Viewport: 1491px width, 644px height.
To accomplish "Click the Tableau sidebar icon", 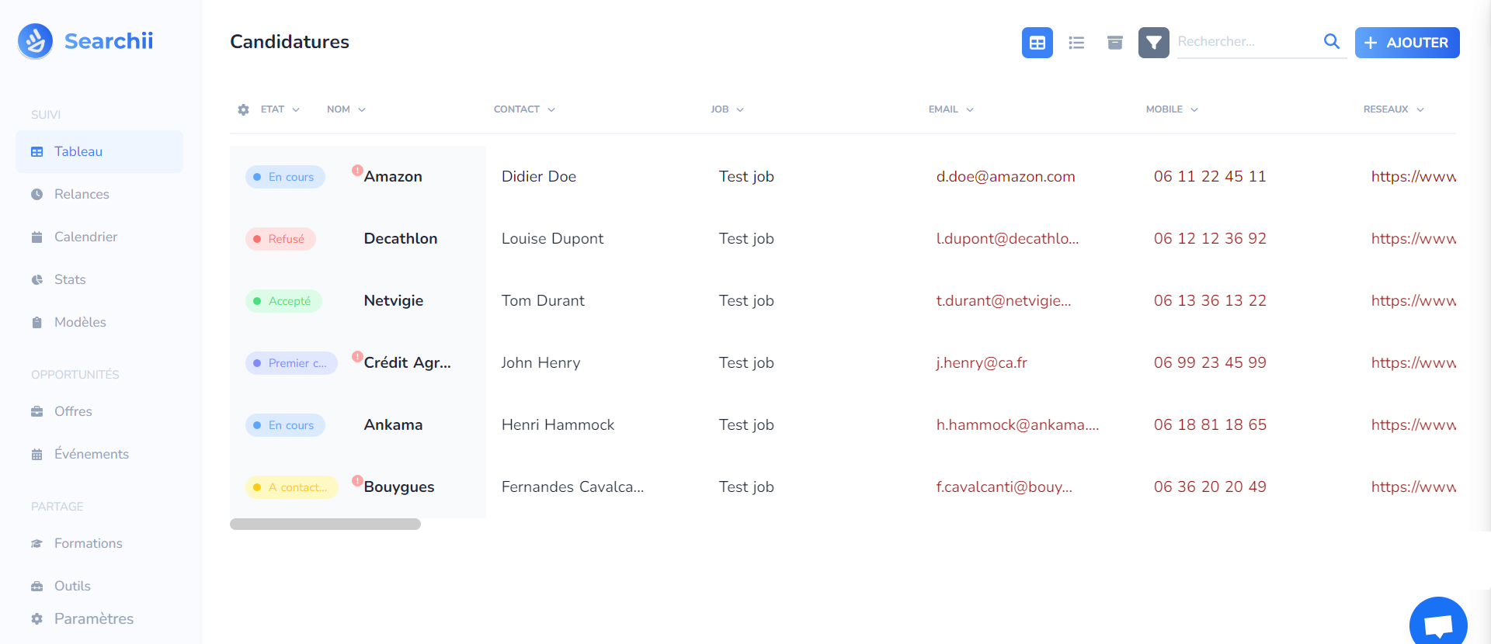I will coord(36,152).
